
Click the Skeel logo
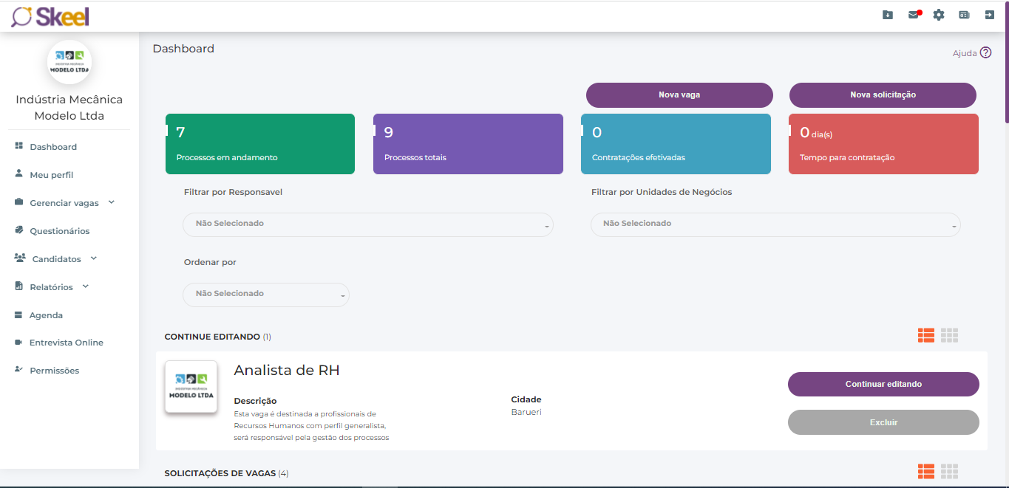(50, 16)
